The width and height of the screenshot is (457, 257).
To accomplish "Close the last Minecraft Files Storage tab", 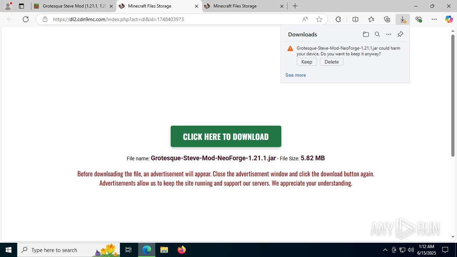I will pyautogui.click(x=282, y=6).
